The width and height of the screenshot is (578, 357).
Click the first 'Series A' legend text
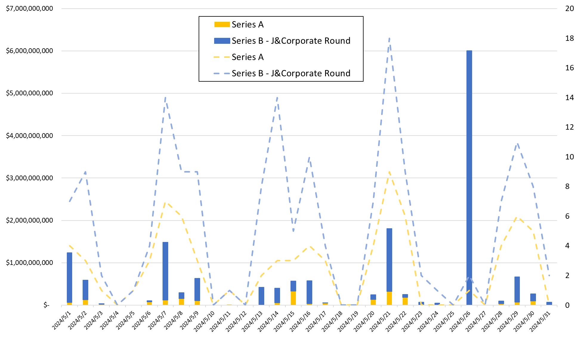click(248, 24)
